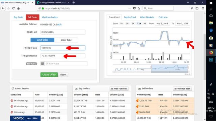Viewport: 216px width, 121px height.
Task: Switch to the Depth Chart tab
Action: tap(130, 17)
